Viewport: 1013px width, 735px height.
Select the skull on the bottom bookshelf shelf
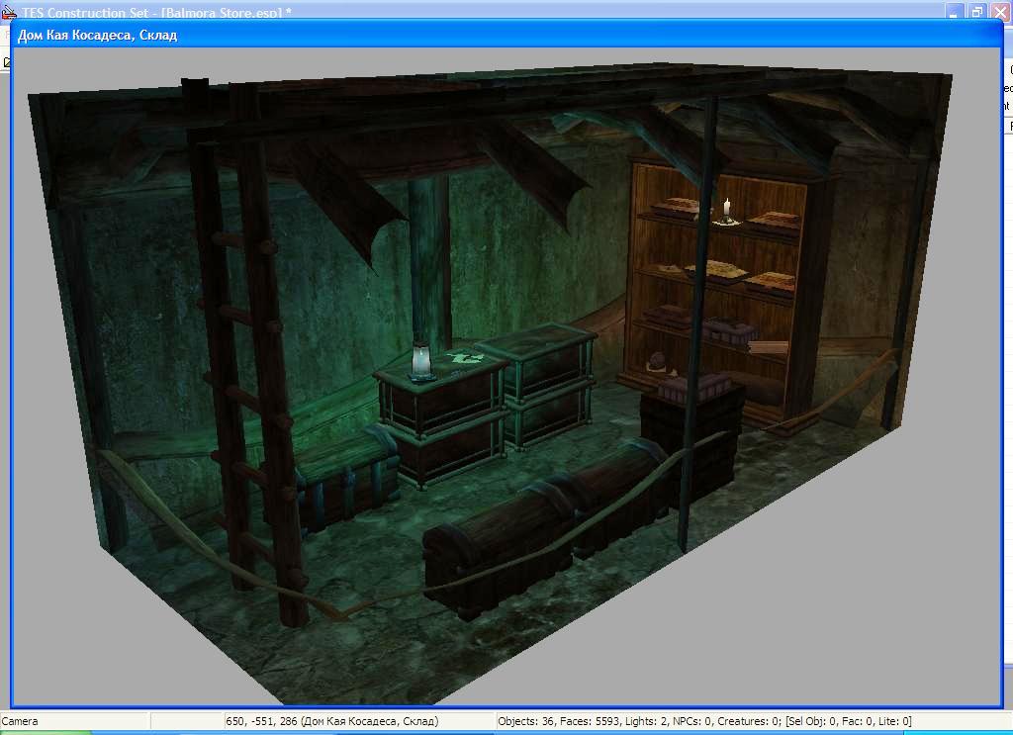[x=658, y=362]
